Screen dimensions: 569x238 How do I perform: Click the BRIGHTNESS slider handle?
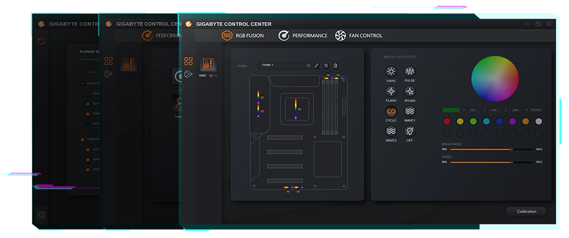pyautogui.click(x=512, y=149)
